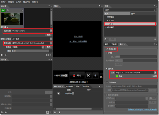Viewport: 159px width, 115px height.
Task: Click the green Connect button
Action: (119, 76)
